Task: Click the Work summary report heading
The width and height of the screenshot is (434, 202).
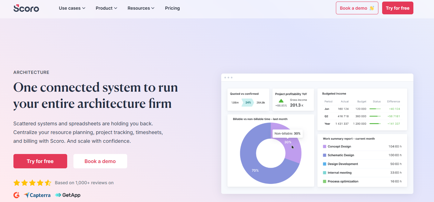Action: pyautogui.click(x=349, y=139)
